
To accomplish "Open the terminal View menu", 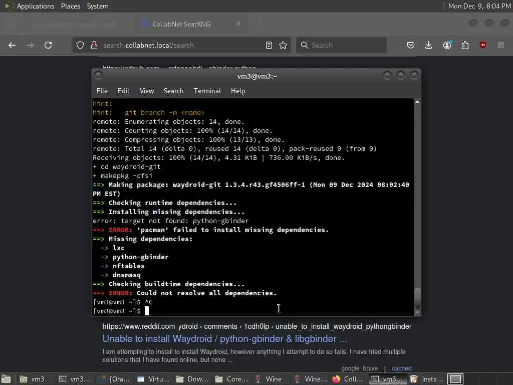I will tap(147, 91).
